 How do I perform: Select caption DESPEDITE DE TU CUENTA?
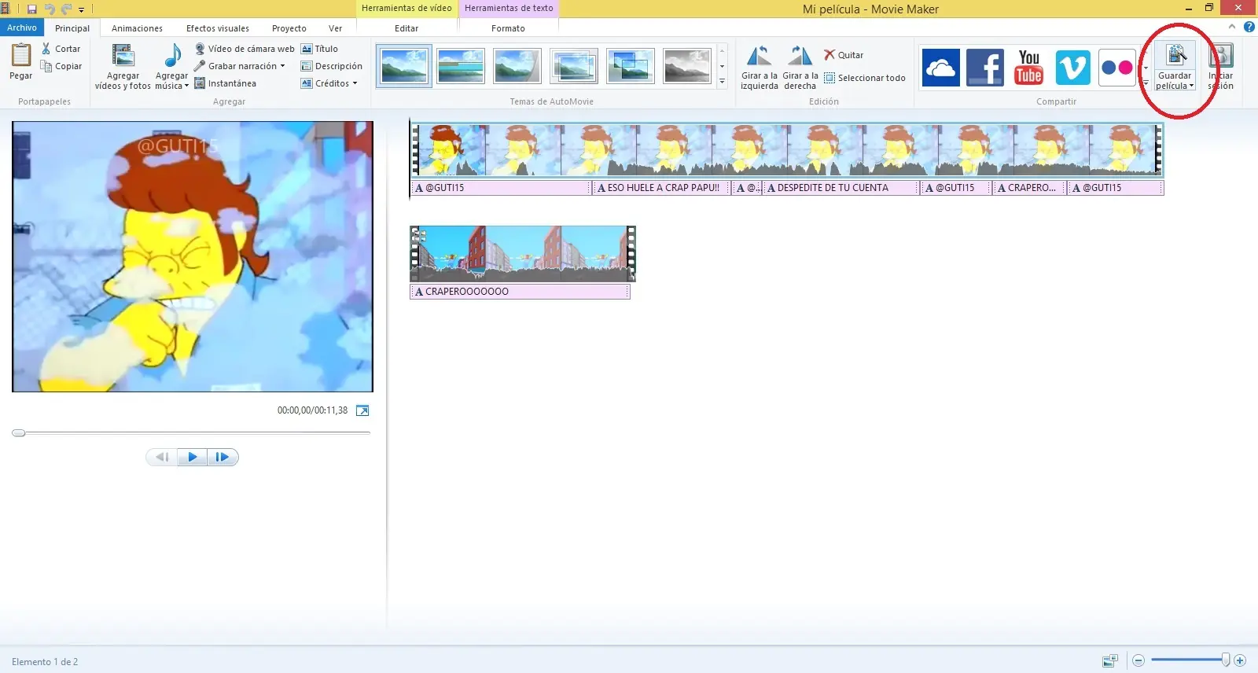pos(841,188)
